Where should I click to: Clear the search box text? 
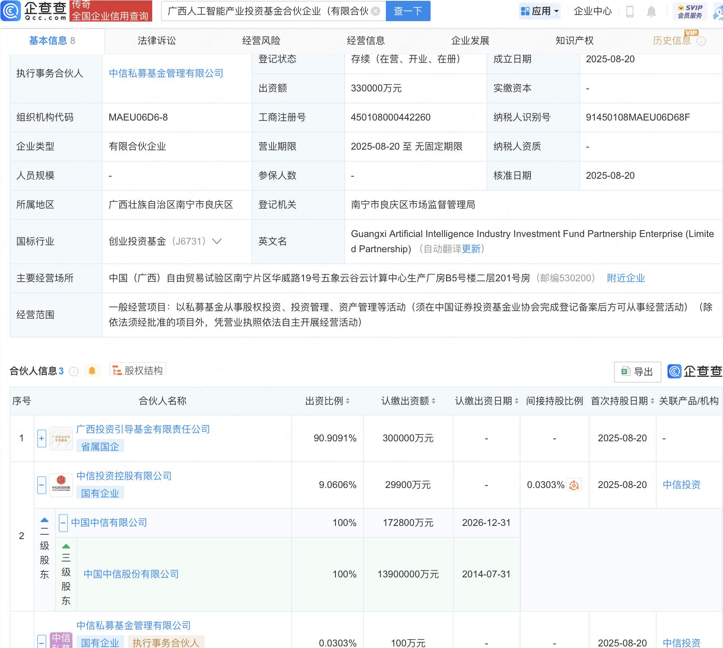click(x=375, y=11)
